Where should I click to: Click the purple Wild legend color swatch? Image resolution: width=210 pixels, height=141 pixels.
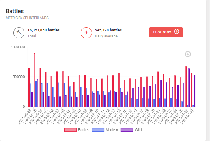click(127, 130)
